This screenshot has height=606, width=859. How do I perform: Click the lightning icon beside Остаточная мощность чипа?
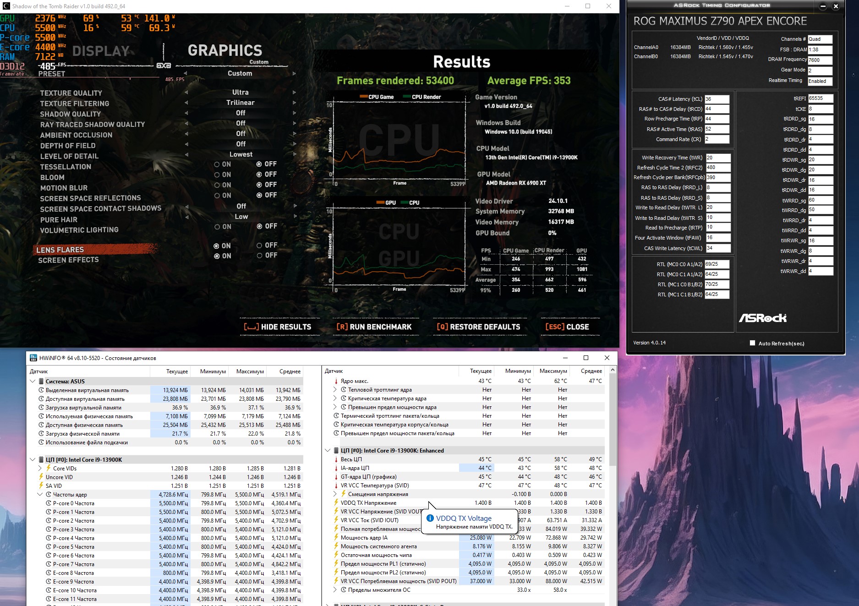(336, 555)
